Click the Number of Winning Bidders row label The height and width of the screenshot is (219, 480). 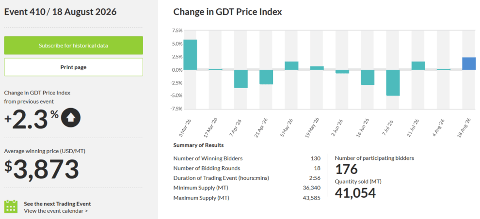pyautogui.click(x=208, y=158)
